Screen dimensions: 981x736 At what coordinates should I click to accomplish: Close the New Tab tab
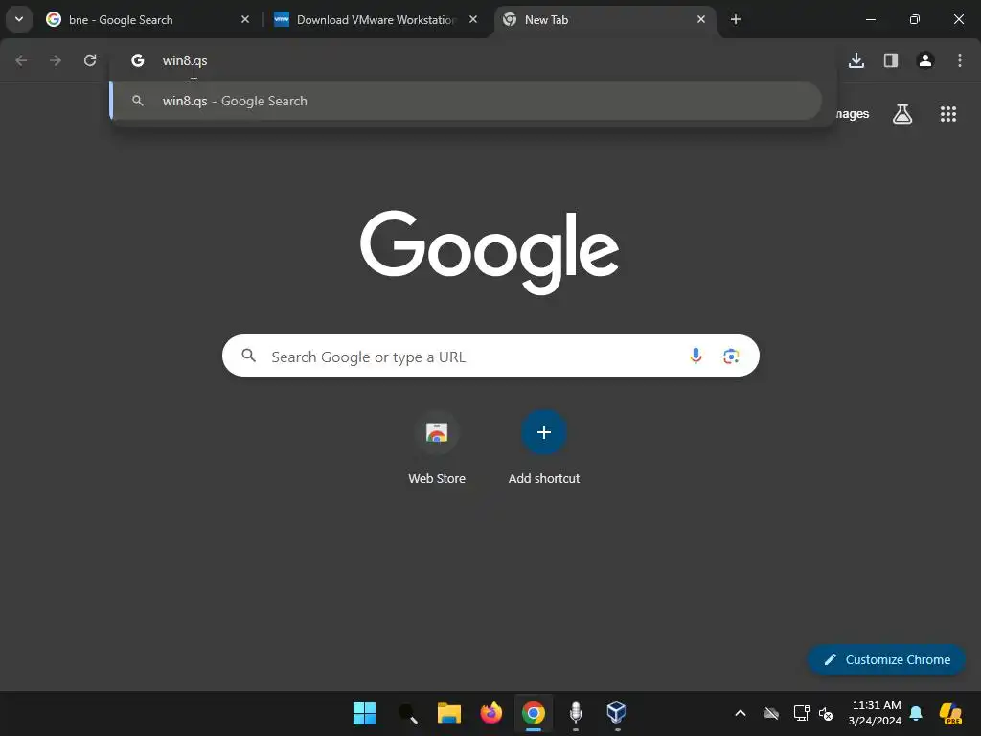point(701,19)
